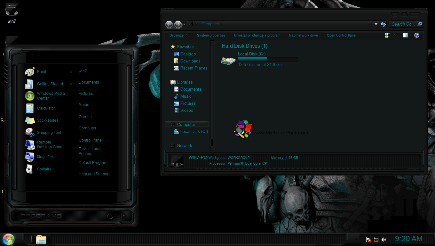This screenshot has width=435, height=246.
Task: Open Default Programs link
Action: 94,163
